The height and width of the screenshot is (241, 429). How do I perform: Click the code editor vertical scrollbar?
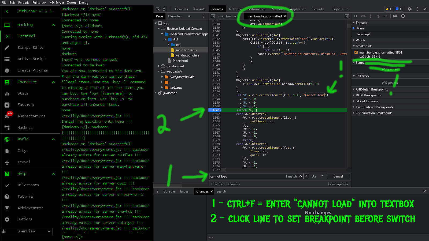click(349, 26)
